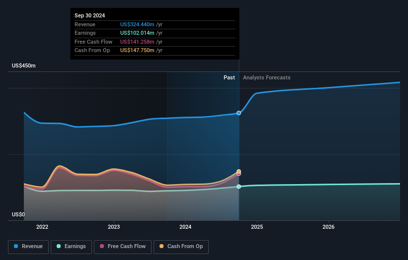Image resolution: width=408 pixels, height=260 pixels.
Task: Click the US$147.750m cash from op value
Action: coord(137,51)
